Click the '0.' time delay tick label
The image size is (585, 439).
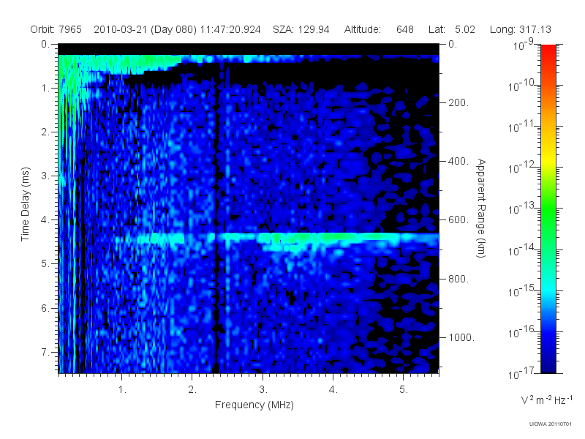click(45, 44)
